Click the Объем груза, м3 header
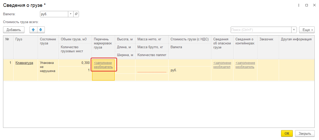Image resolution: width=319 pixels, height=140 pixels. tap(75, 39)
